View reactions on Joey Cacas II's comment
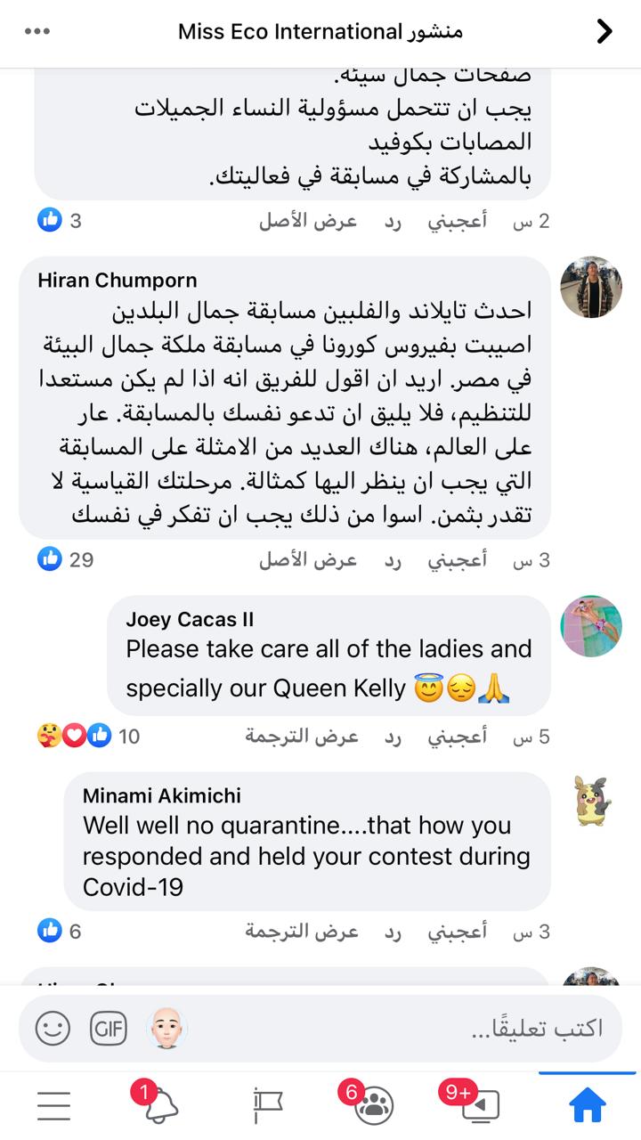Image resolution: width=641 pixels, height=1140 pixels. (x=88, y=737)
